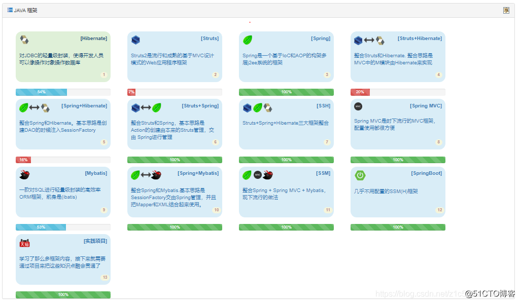Screen dimensions: 520x303
Task: Click the description Struts+Spring+Hibernate三大框架整合
Action: click(x=286, y=123)
